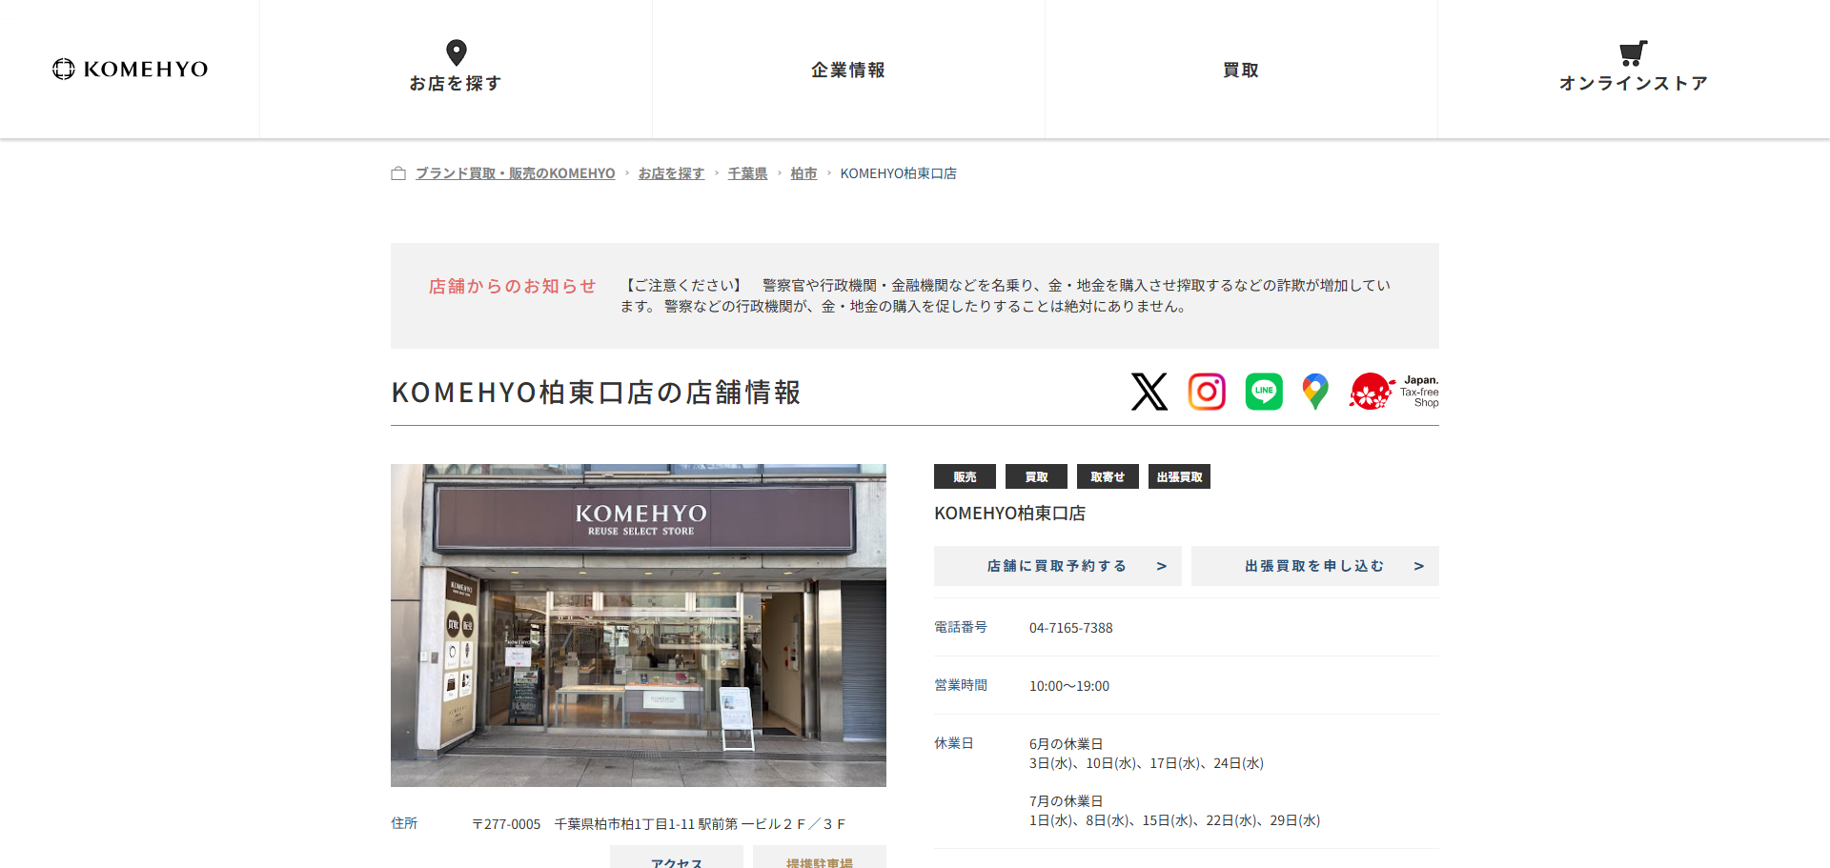Open the Google Maps pin icon
The image size is (1830, 868).
tap(1315, 392)
